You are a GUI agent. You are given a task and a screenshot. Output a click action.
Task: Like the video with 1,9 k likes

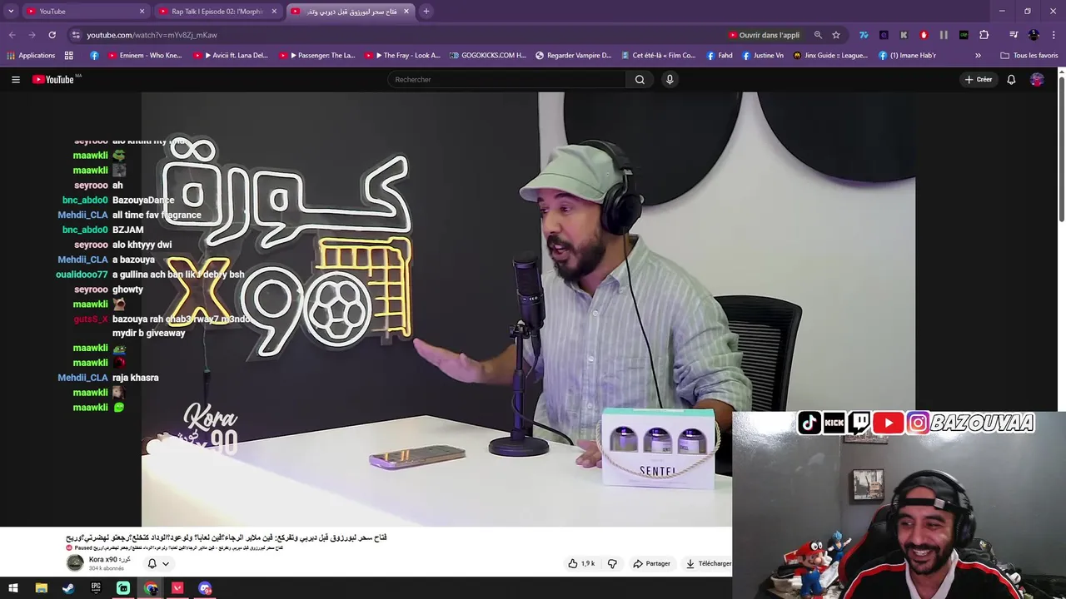tap(581, 563)
